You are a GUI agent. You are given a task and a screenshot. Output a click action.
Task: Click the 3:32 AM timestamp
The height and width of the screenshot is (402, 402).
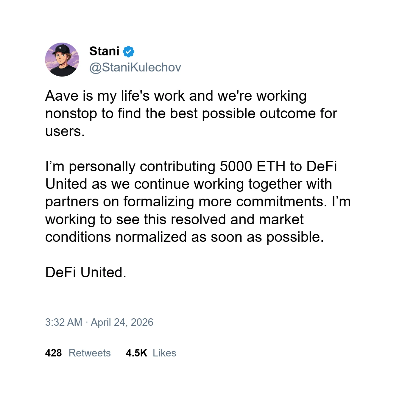(x=63, y=322)
